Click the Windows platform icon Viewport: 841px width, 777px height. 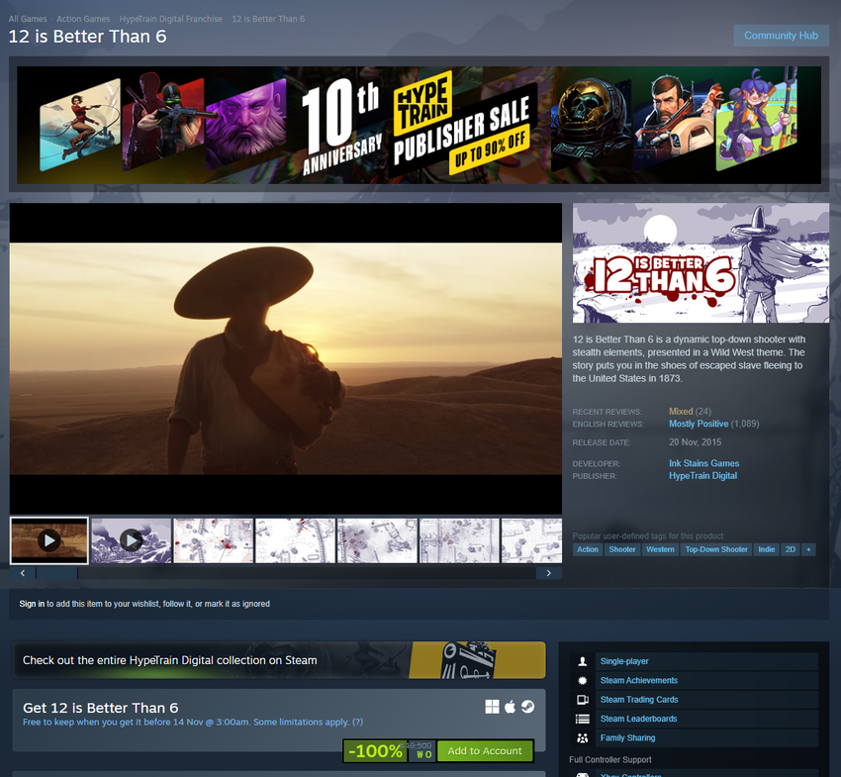point(492,707)
